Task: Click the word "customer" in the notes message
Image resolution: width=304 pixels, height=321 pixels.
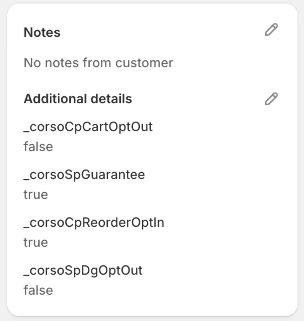Action: click(144, 63)
